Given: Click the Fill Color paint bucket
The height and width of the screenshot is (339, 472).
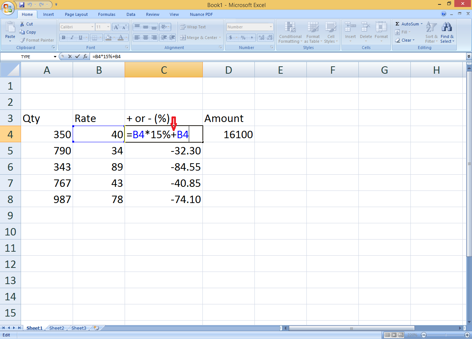Looking at the screenshot, I should click(108, 38).
